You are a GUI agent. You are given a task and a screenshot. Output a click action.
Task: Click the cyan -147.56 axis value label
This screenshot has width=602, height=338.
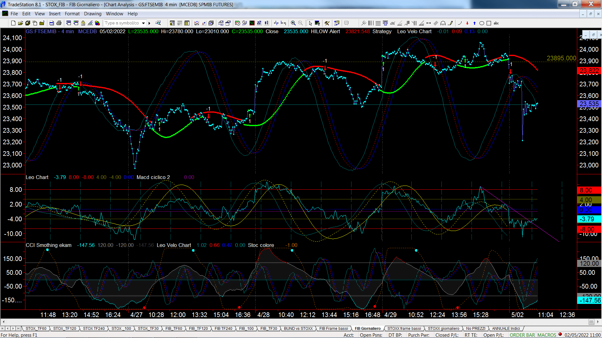click(589, 300)
